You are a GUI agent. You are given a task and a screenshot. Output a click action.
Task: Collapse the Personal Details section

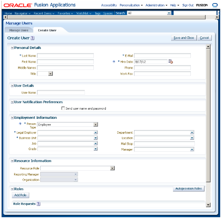(x=12, y=48)
